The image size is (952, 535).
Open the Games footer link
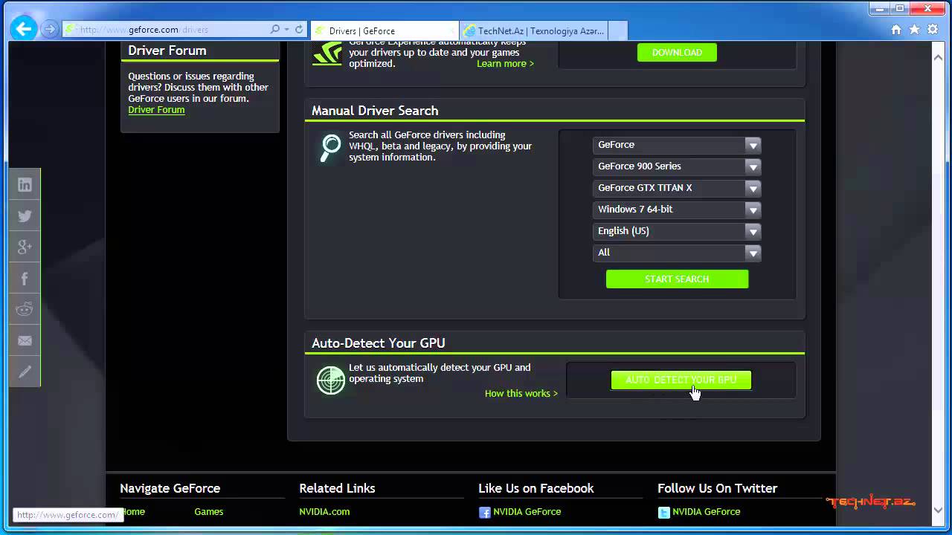click(208, 512)
